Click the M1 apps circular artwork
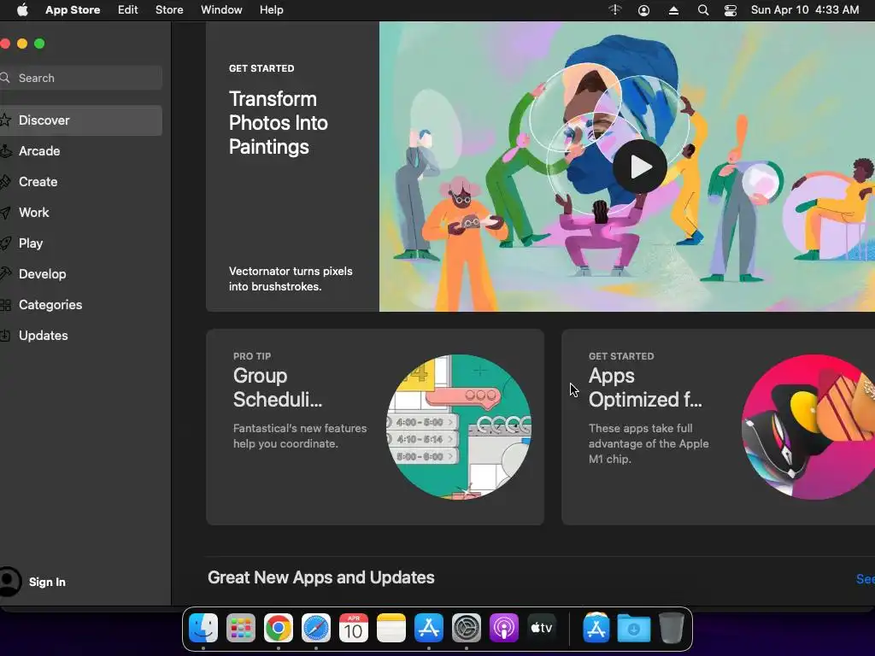The image size is (875, 656). click(x=808, y=427)
